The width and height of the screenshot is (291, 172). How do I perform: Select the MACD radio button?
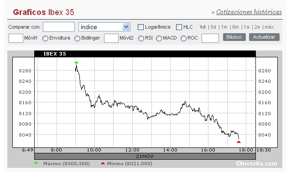(159, 38)
